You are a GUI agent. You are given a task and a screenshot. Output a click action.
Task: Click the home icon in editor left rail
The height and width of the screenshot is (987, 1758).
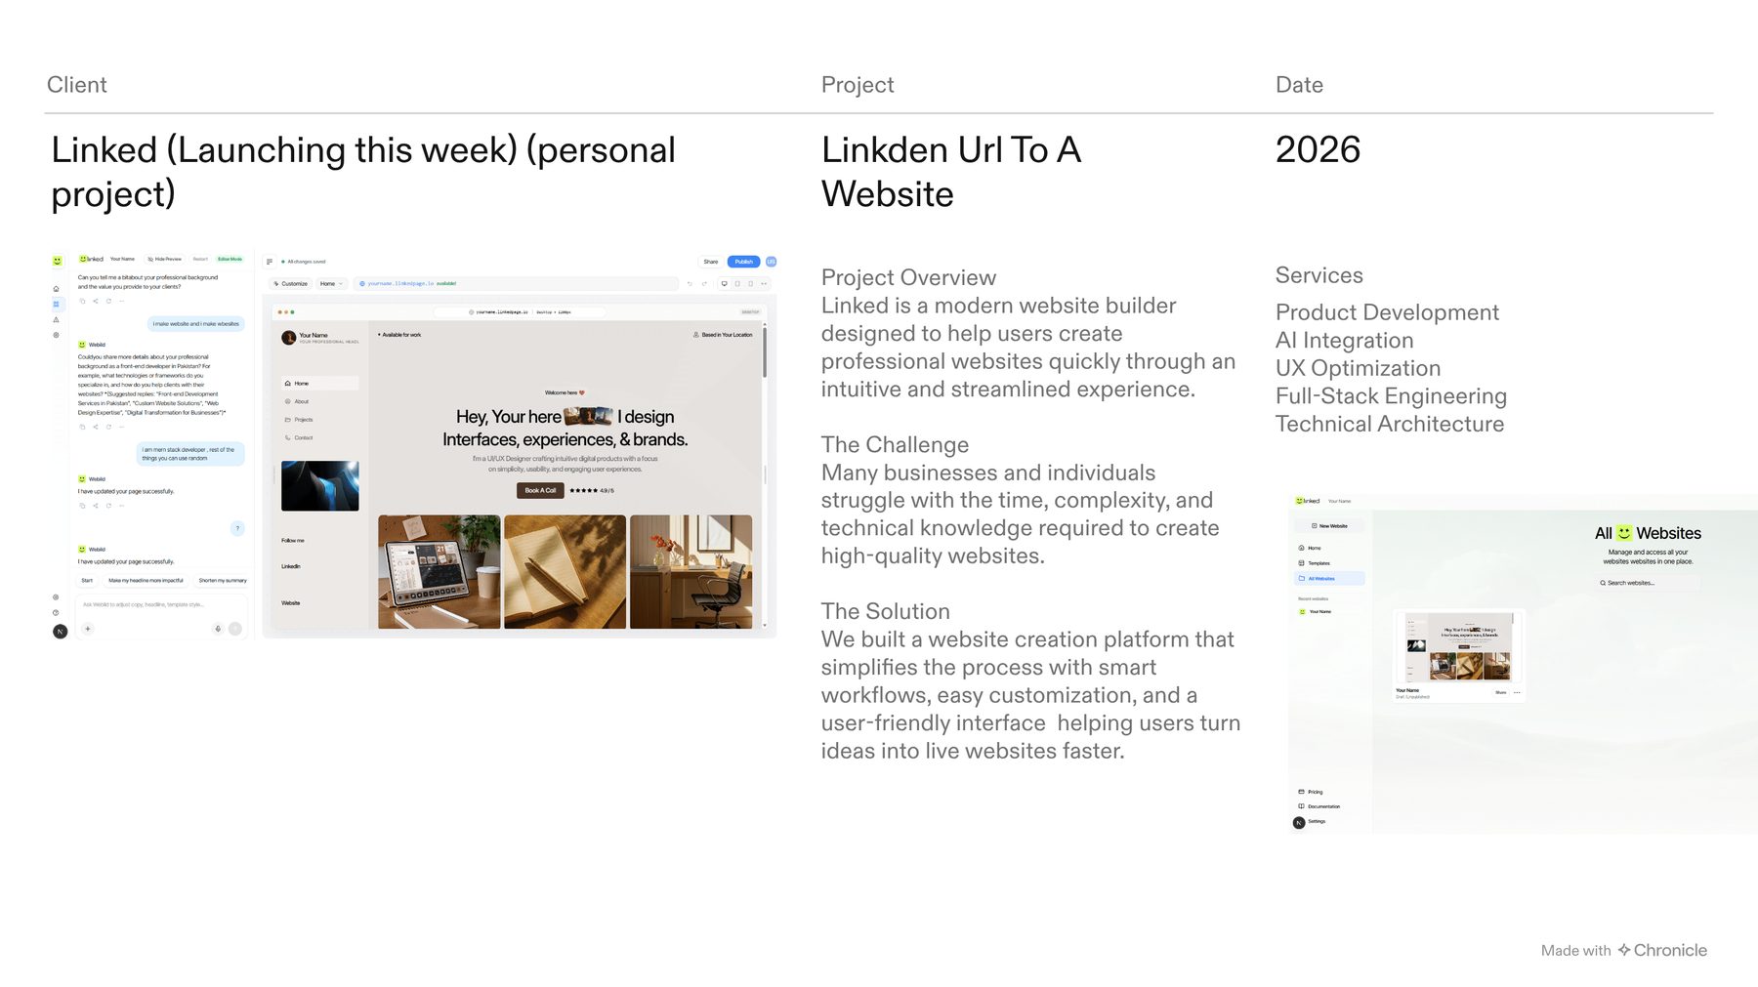(56, 289)
